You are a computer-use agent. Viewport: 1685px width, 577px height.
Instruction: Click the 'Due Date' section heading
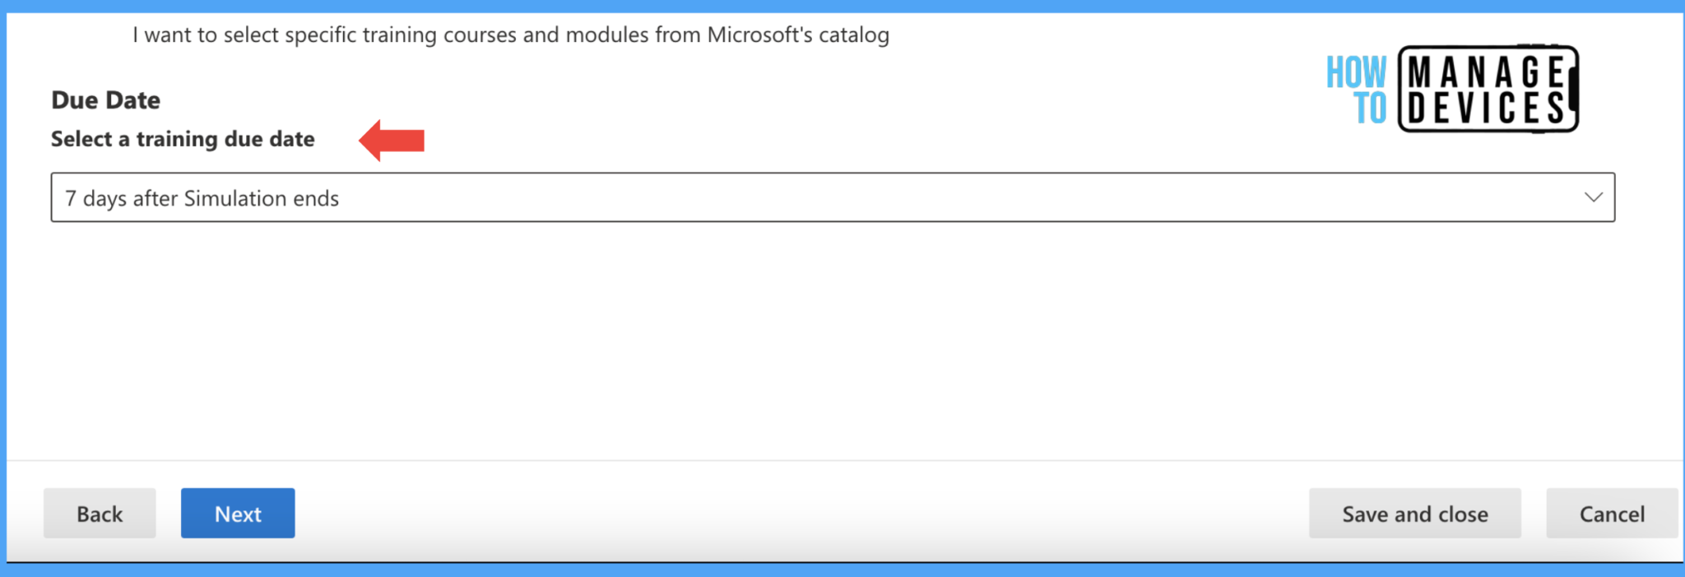(106, 100)
